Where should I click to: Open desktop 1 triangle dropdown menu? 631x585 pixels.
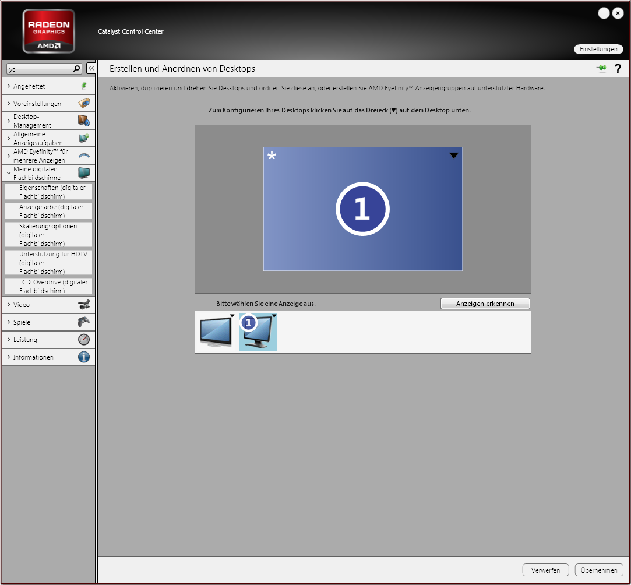coord(454,156)
